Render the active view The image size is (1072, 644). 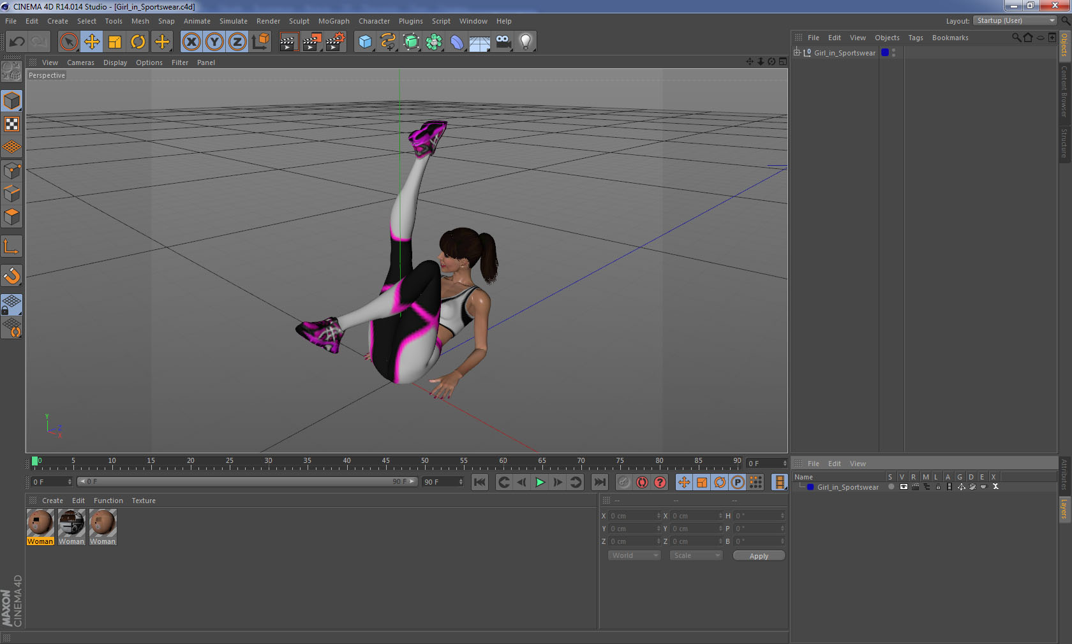(288, 42)
